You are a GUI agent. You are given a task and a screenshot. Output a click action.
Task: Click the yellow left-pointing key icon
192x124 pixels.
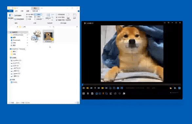(87, 88)
